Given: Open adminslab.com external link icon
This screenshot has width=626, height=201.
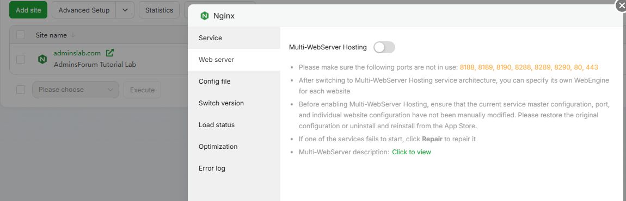Looking at the screenshot, I should [110, 53].
